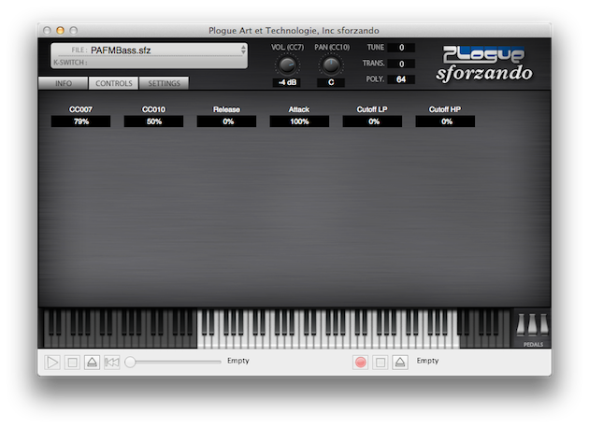Click the red record button
Image resolution: width=589 pixels, height=428 pixels.
pos(361,363)
